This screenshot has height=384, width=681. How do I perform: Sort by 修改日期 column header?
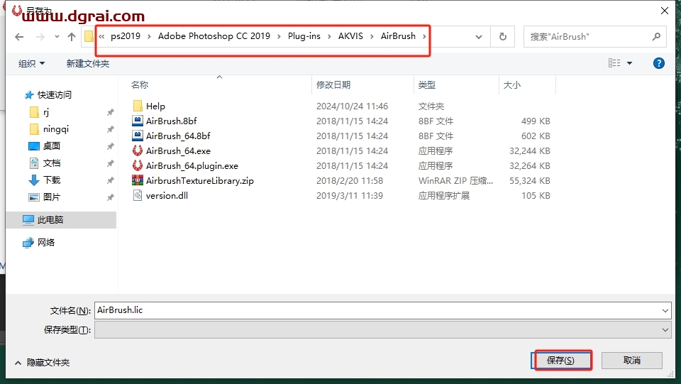(x=333, y=84)
